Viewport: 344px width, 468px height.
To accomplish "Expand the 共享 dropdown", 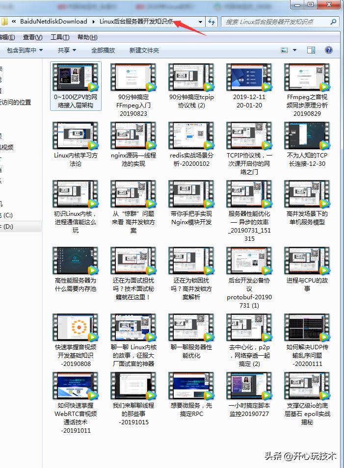I will pyautogui.click(x=75, y=50).
